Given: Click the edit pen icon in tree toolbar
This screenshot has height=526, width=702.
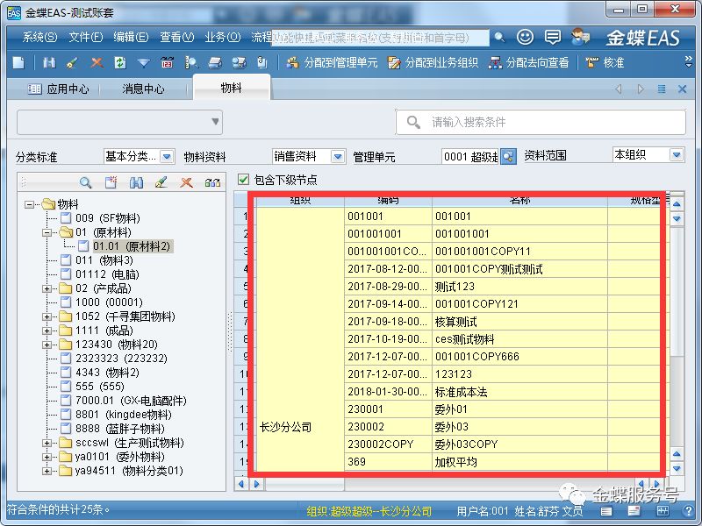Looking at the screenshot, I should pyautogui.click(x=161, y=182).
